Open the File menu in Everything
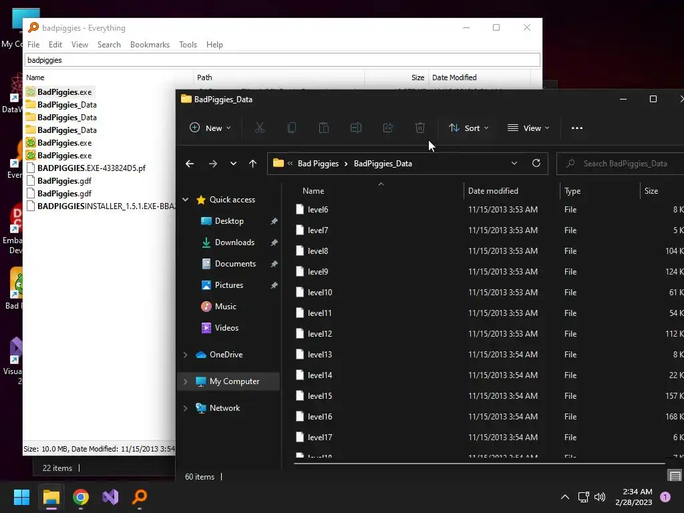This screenshot has height=513, width=684. (33, 45)
